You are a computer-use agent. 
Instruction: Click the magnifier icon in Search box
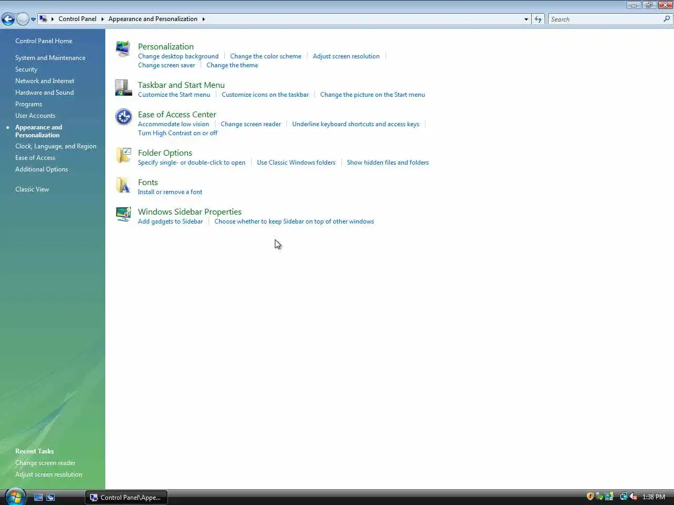point(667,19)
